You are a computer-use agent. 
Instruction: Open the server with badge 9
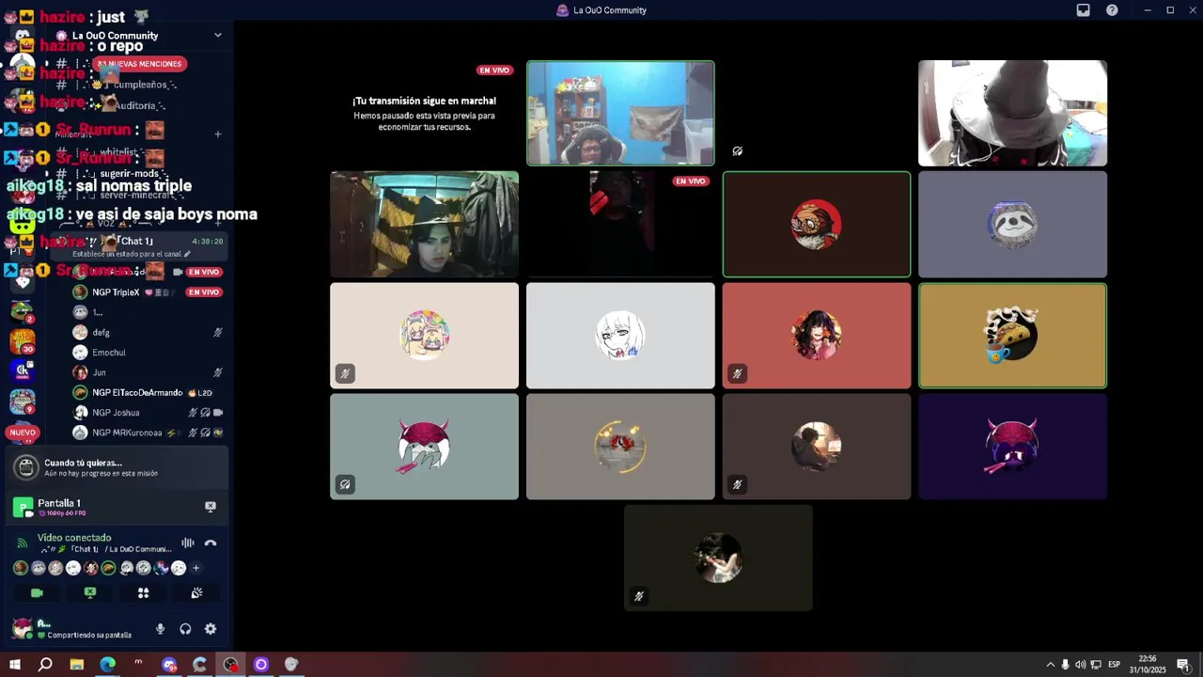(23, 401)
